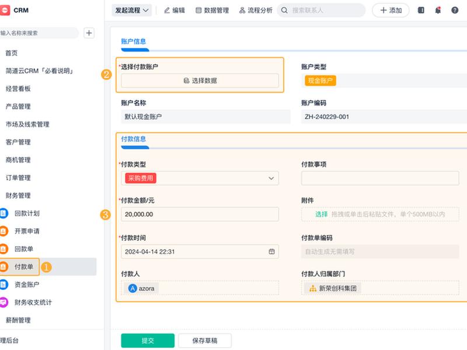Open the 发起流程 dropdown

(x=132, y=10)
